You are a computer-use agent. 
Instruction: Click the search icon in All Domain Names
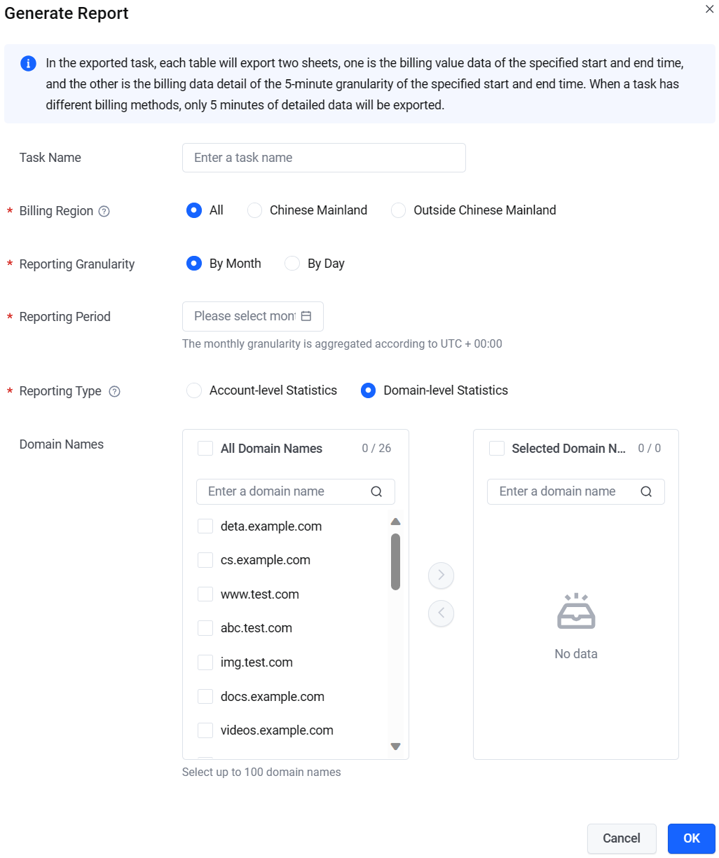[x=376, y=491]
